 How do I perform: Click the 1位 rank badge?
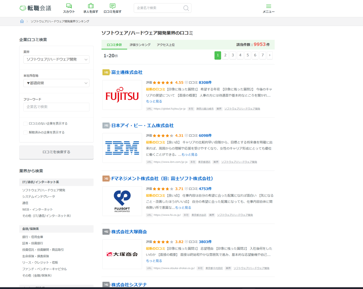[106, 72]
